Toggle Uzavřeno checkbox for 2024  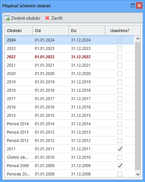pos(120,40)
